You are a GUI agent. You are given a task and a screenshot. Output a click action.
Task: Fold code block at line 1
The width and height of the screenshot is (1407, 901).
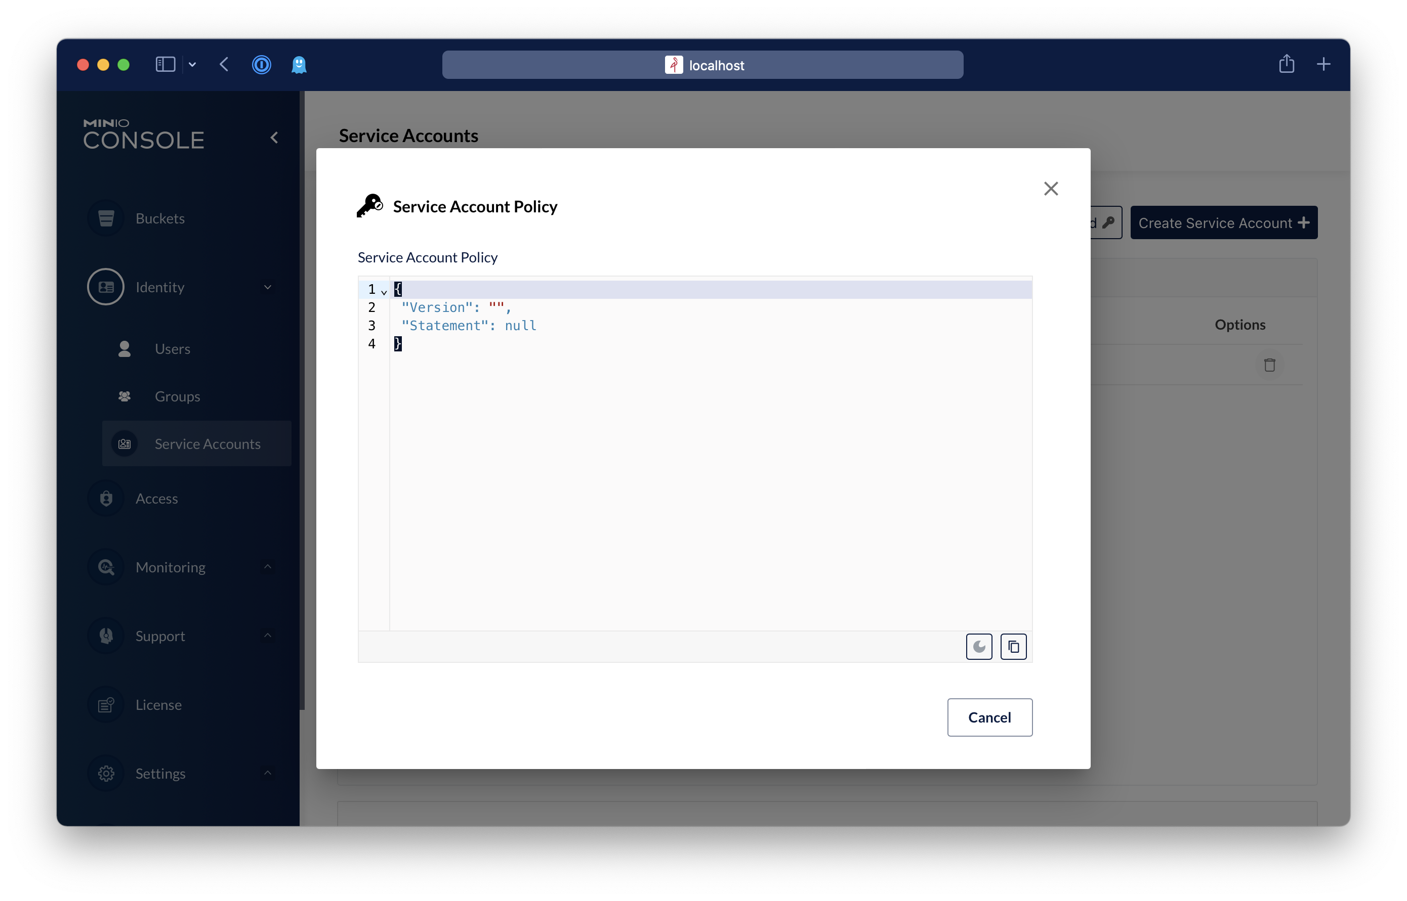384,290
